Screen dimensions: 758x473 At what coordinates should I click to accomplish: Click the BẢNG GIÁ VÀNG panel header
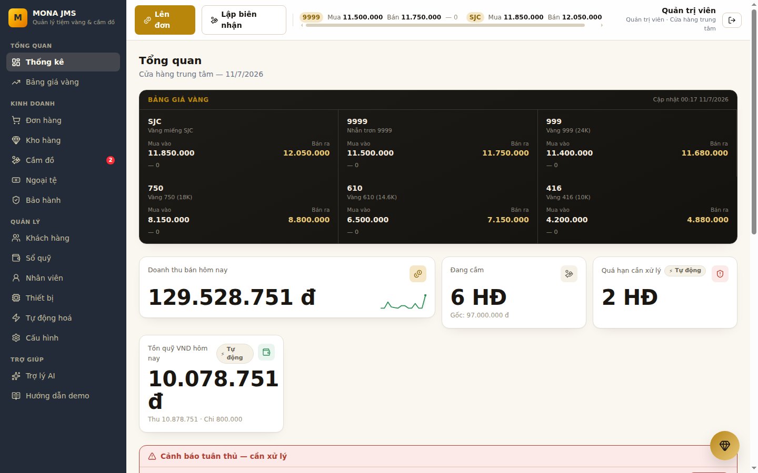click(178, 99)
